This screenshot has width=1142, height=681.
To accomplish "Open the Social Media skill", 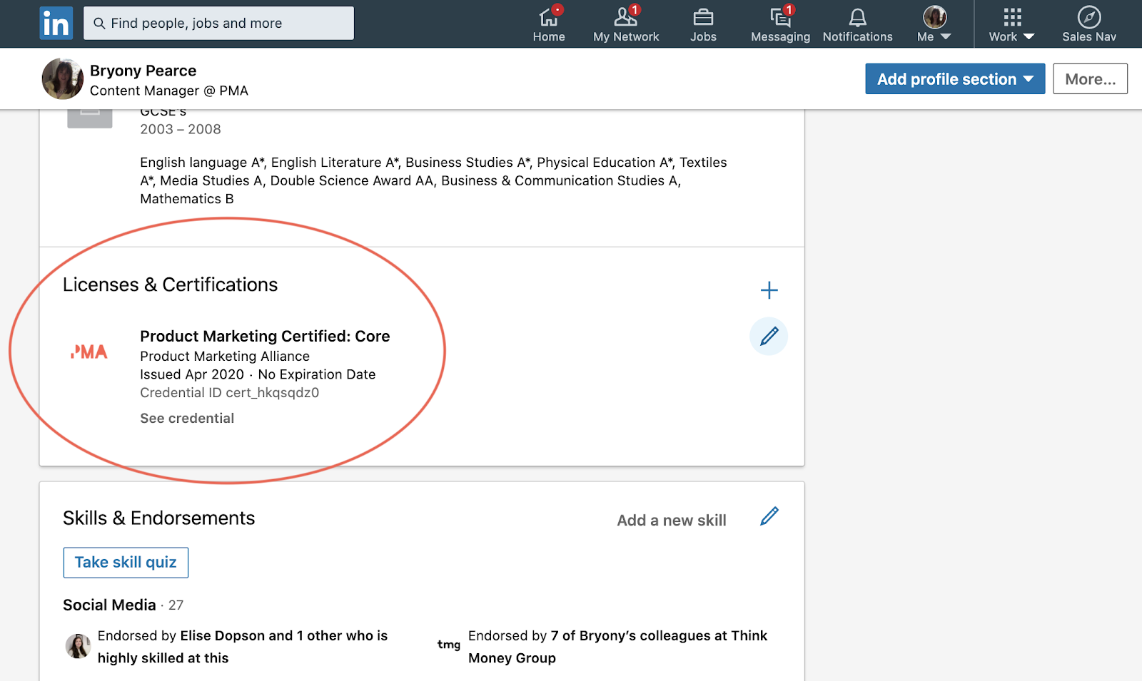I will (x=109, y=605).
